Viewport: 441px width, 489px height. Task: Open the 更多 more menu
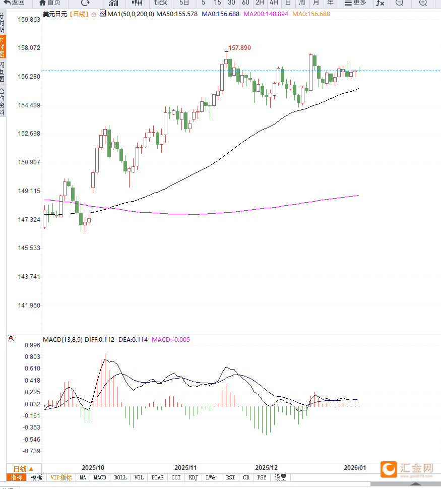(355, 3)
